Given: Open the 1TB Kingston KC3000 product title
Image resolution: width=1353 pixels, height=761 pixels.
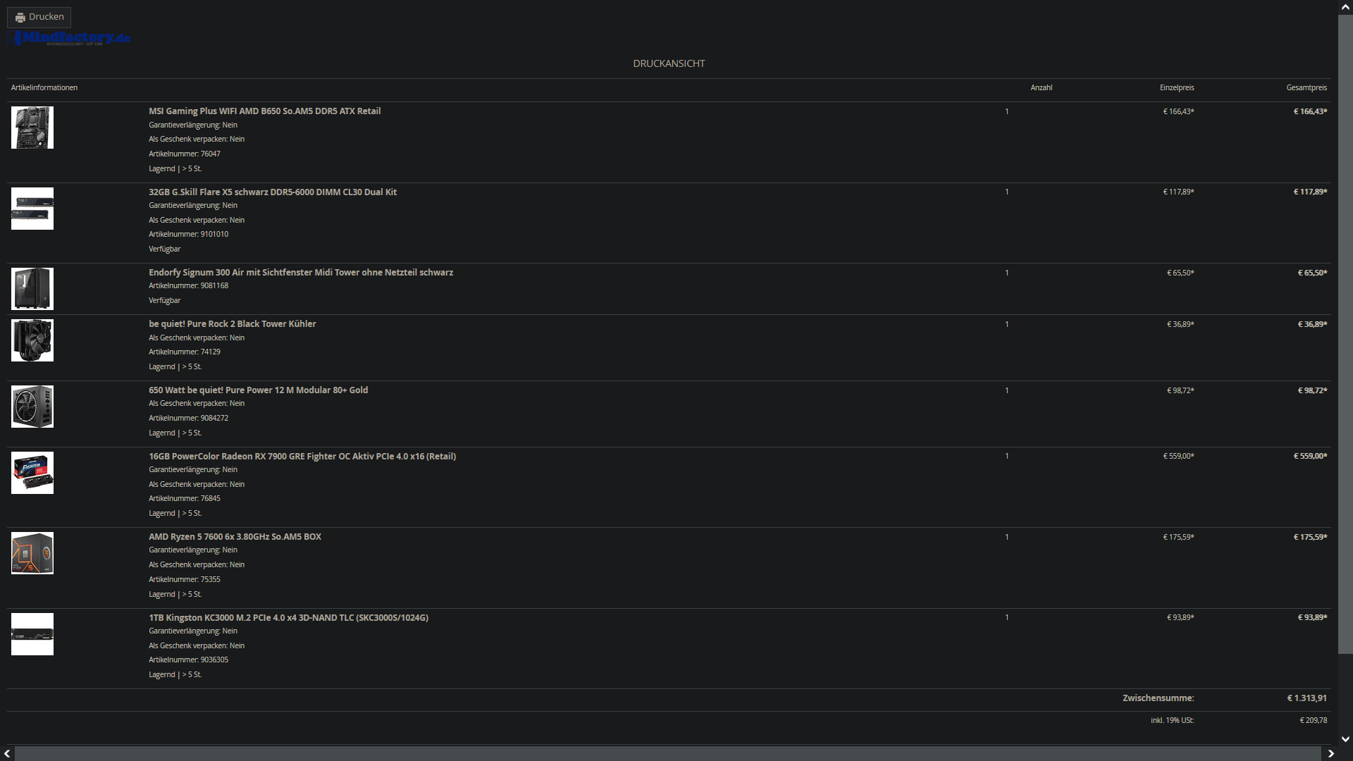Looking at the screenshot, I should [288, 618].
